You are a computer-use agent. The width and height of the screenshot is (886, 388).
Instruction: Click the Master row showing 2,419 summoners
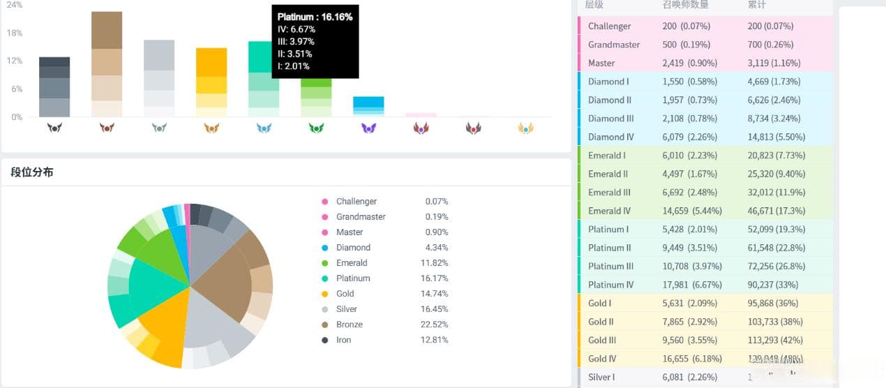pos(705,63)
